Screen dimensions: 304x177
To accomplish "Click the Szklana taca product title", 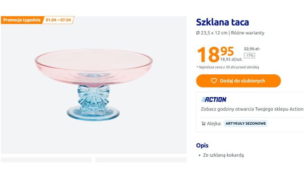I will (222, 22).
